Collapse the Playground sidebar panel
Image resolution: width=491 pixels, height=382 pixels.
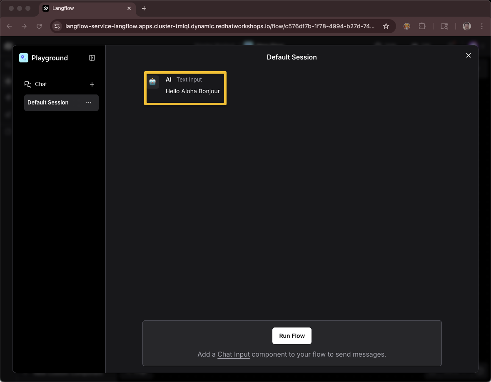(x=92, y=58)
